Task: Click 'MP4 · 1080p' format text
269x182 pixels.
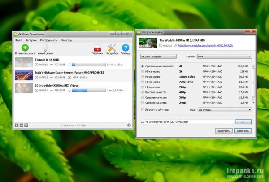Action: click(x=80, y=78)
